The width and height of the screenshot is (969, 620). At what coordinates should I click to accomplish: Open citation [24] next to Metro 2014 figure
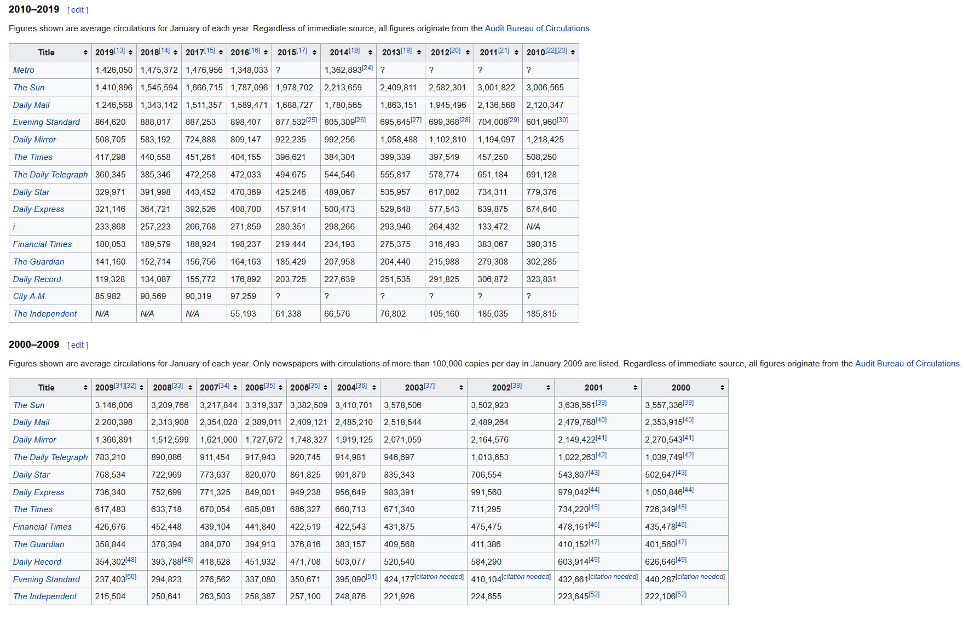click(x=367, y=68)
